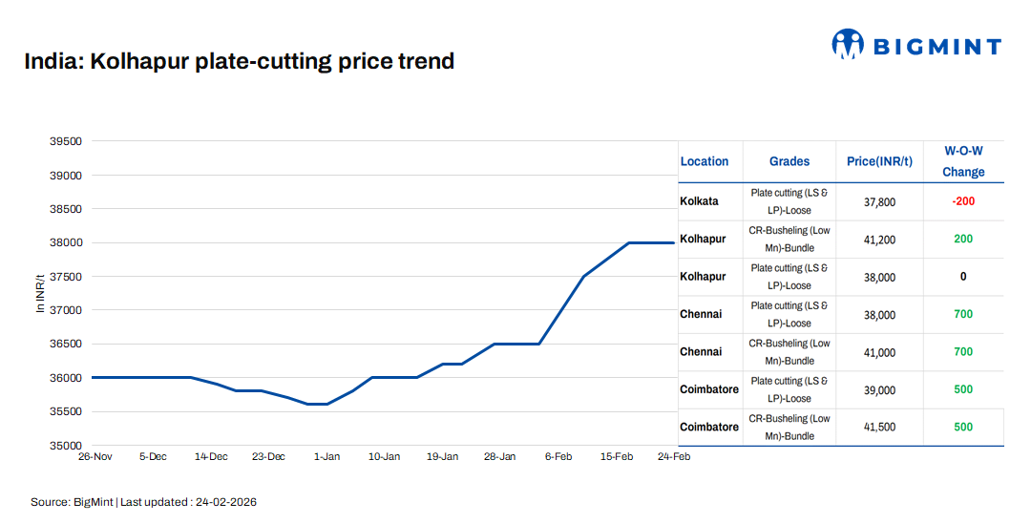
Task: Click the W-O-W change value of 0
Action: point(963,277)
